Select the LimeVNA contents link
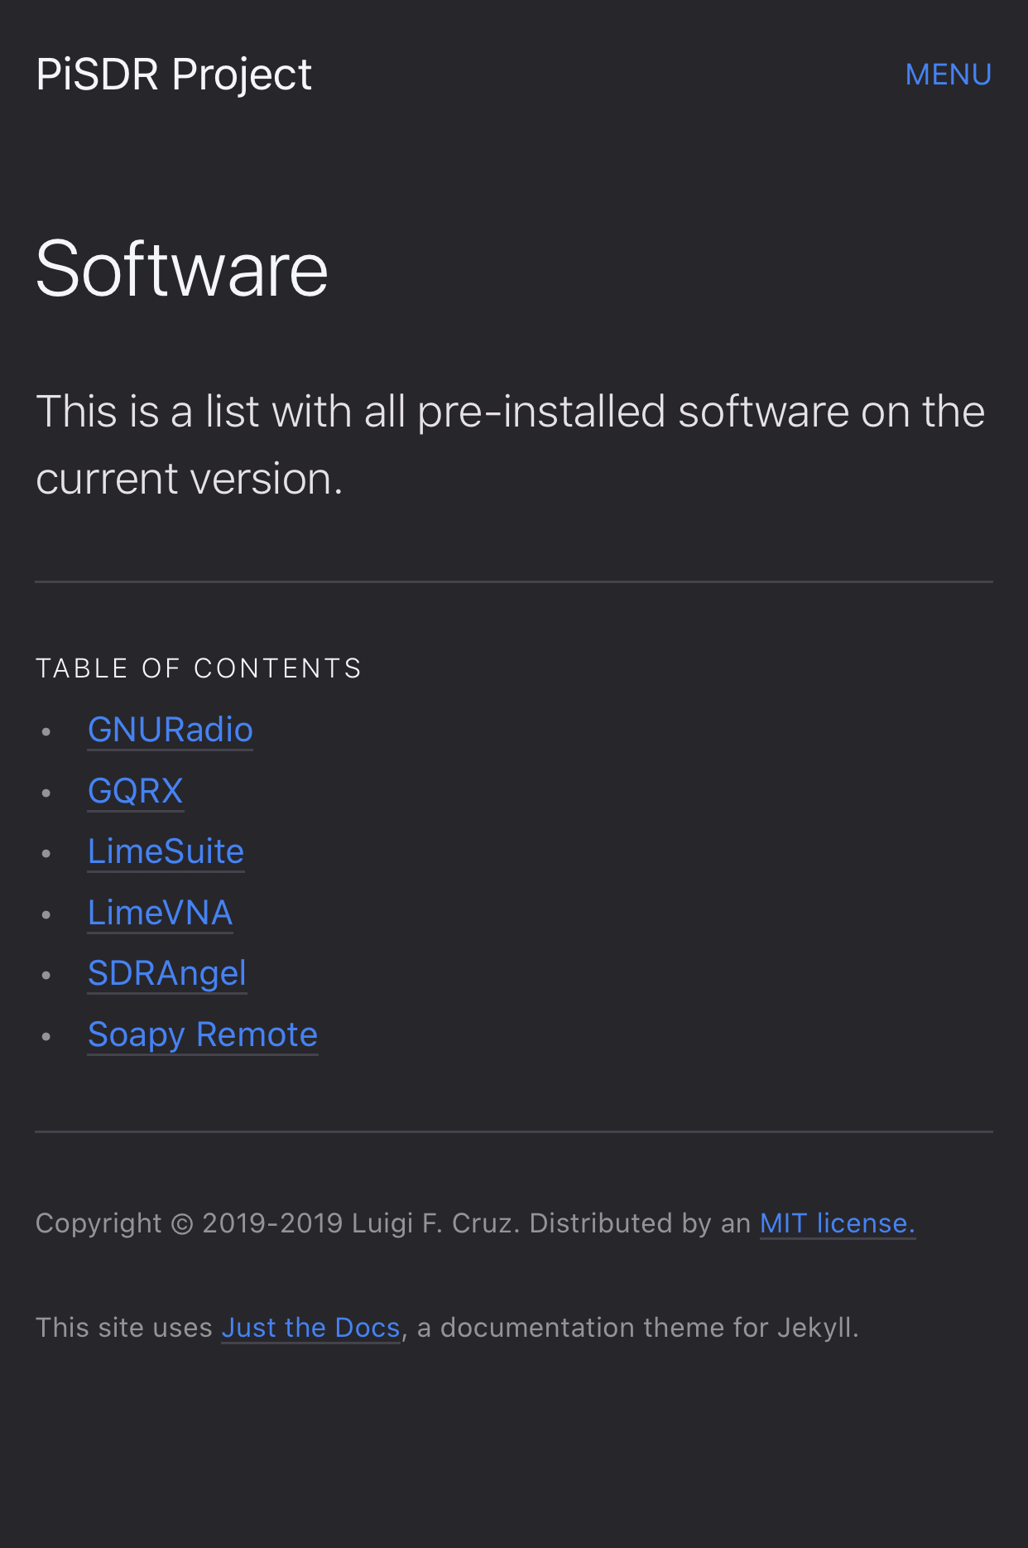Image resolution: width=1028 pixels, height=1548 pixels. click(x=161, y=913)
